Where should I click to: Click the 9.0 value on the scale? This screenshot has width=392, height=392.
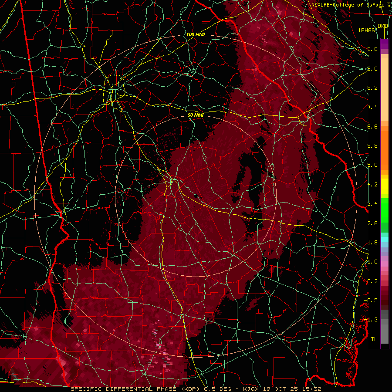tap(372, 68)
